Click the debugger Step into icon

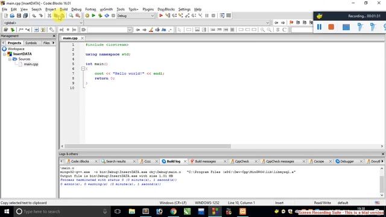tap(181, 16)
